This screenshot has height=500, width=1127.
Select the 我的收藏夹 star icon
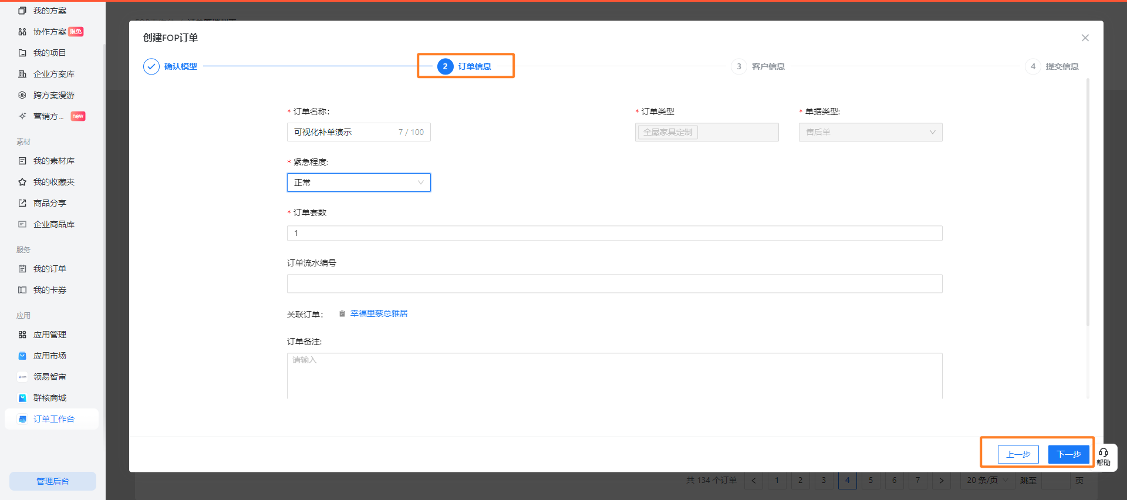22,182
